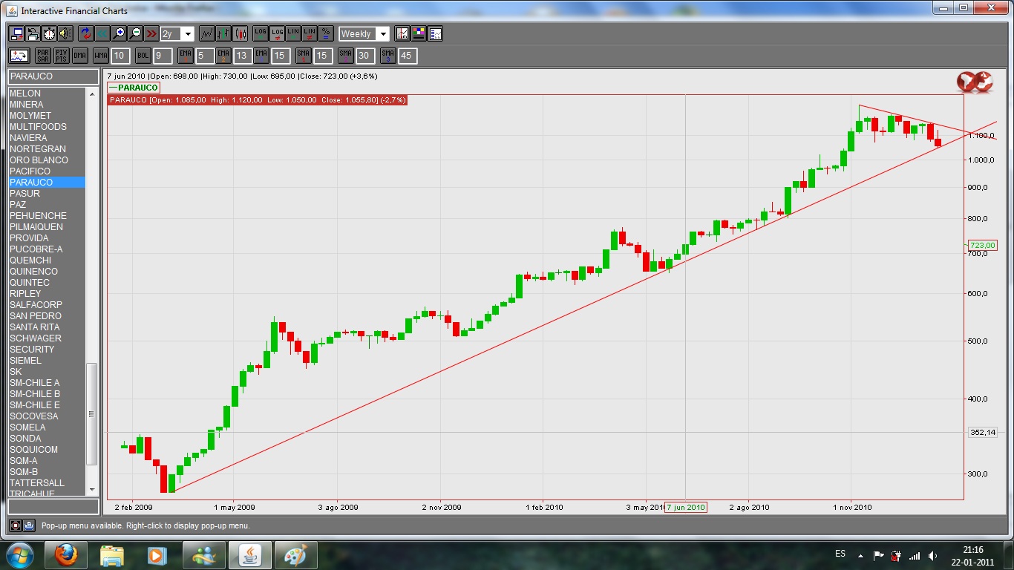
Task: Click the SMA 3 period field showing 45
Action: (407, 56)
